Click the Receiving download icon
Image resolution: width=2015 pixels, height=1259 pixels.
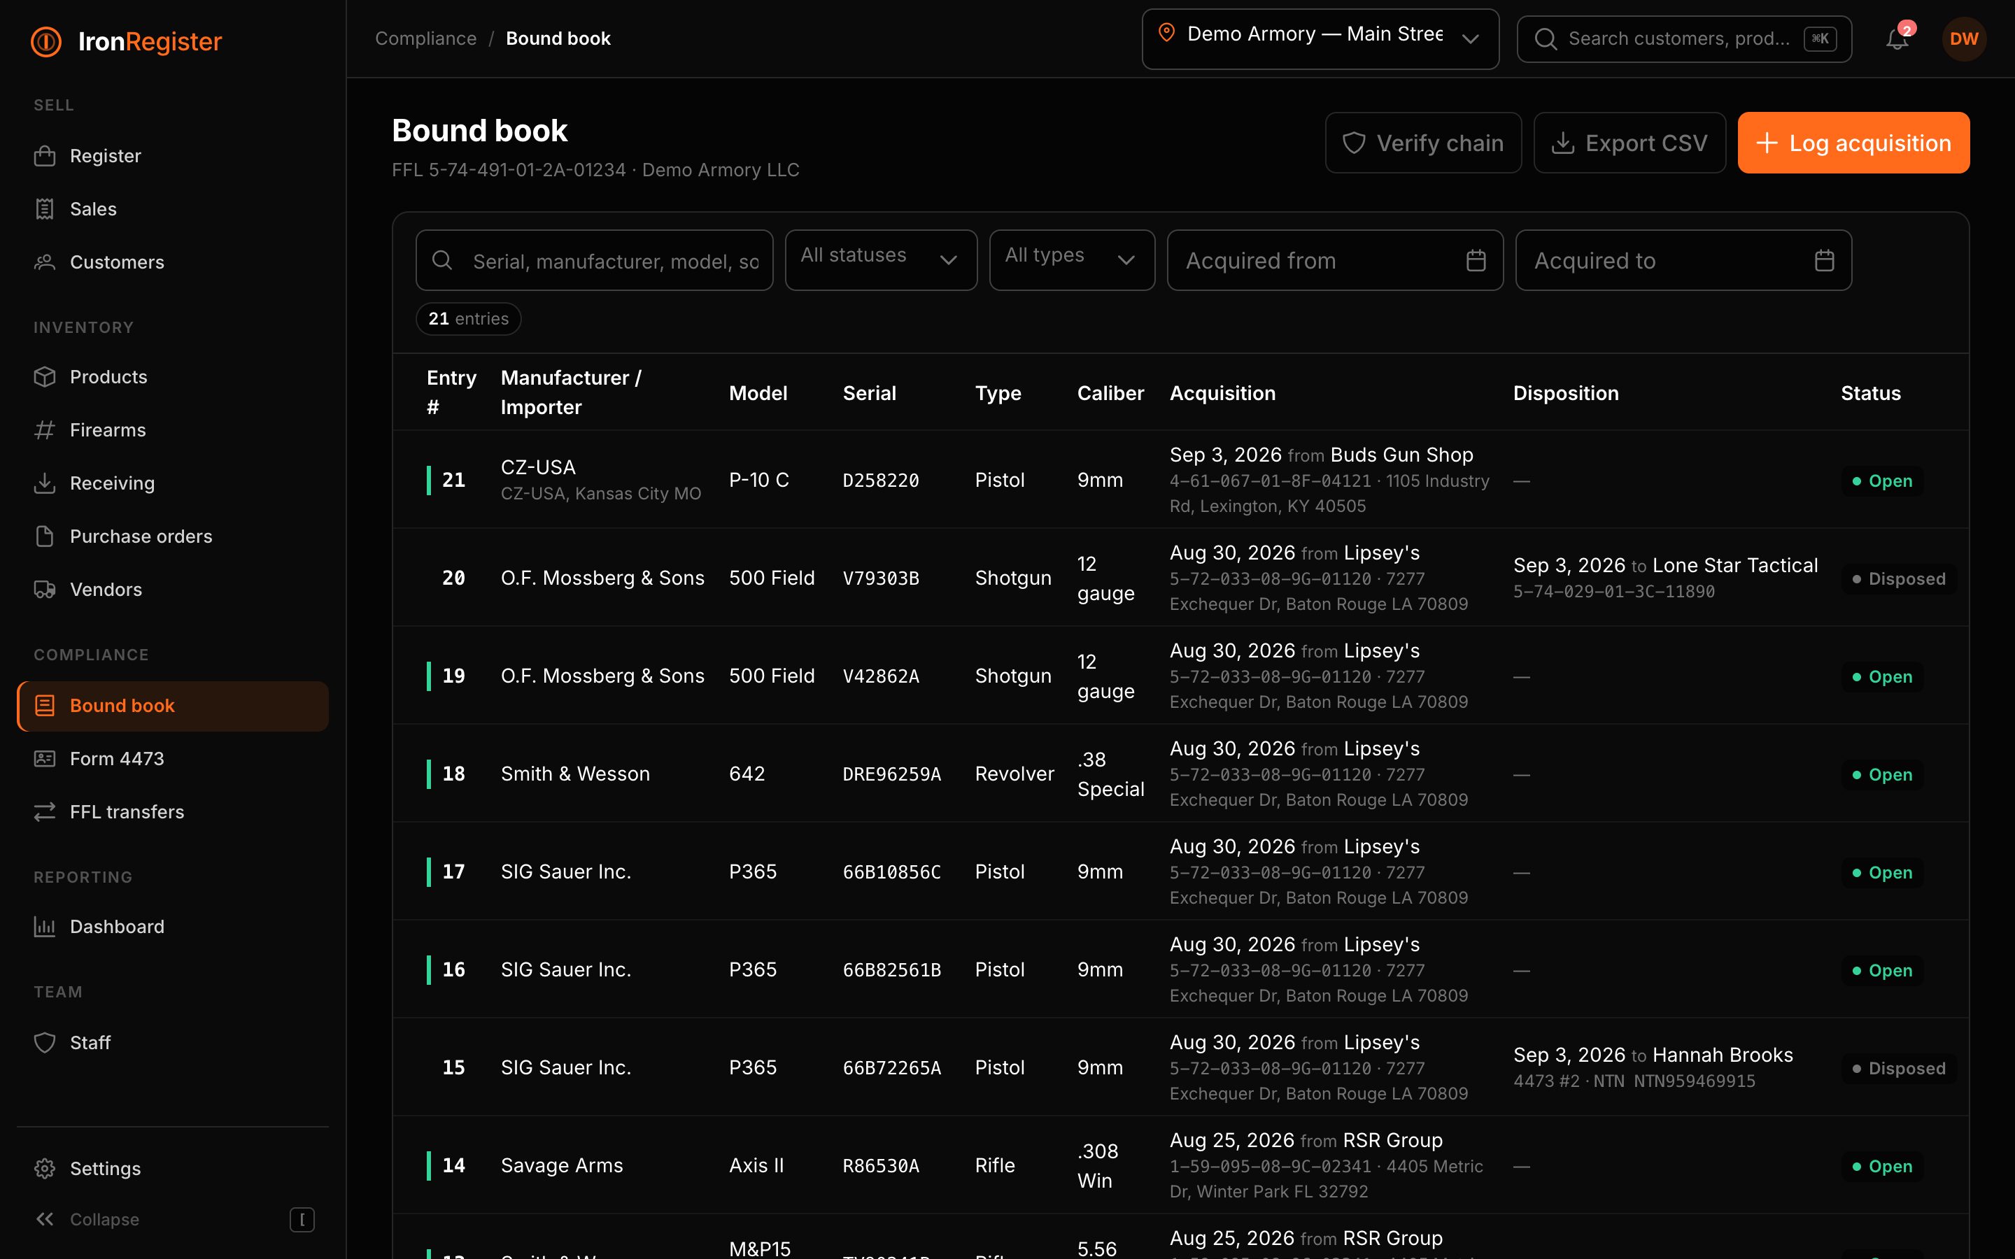click(x=45, y=483)
